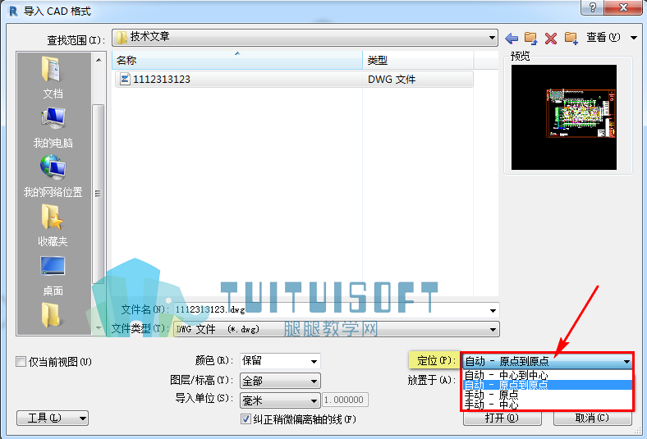Click the help question mark button
647x439 pixels.
[593, 7]
